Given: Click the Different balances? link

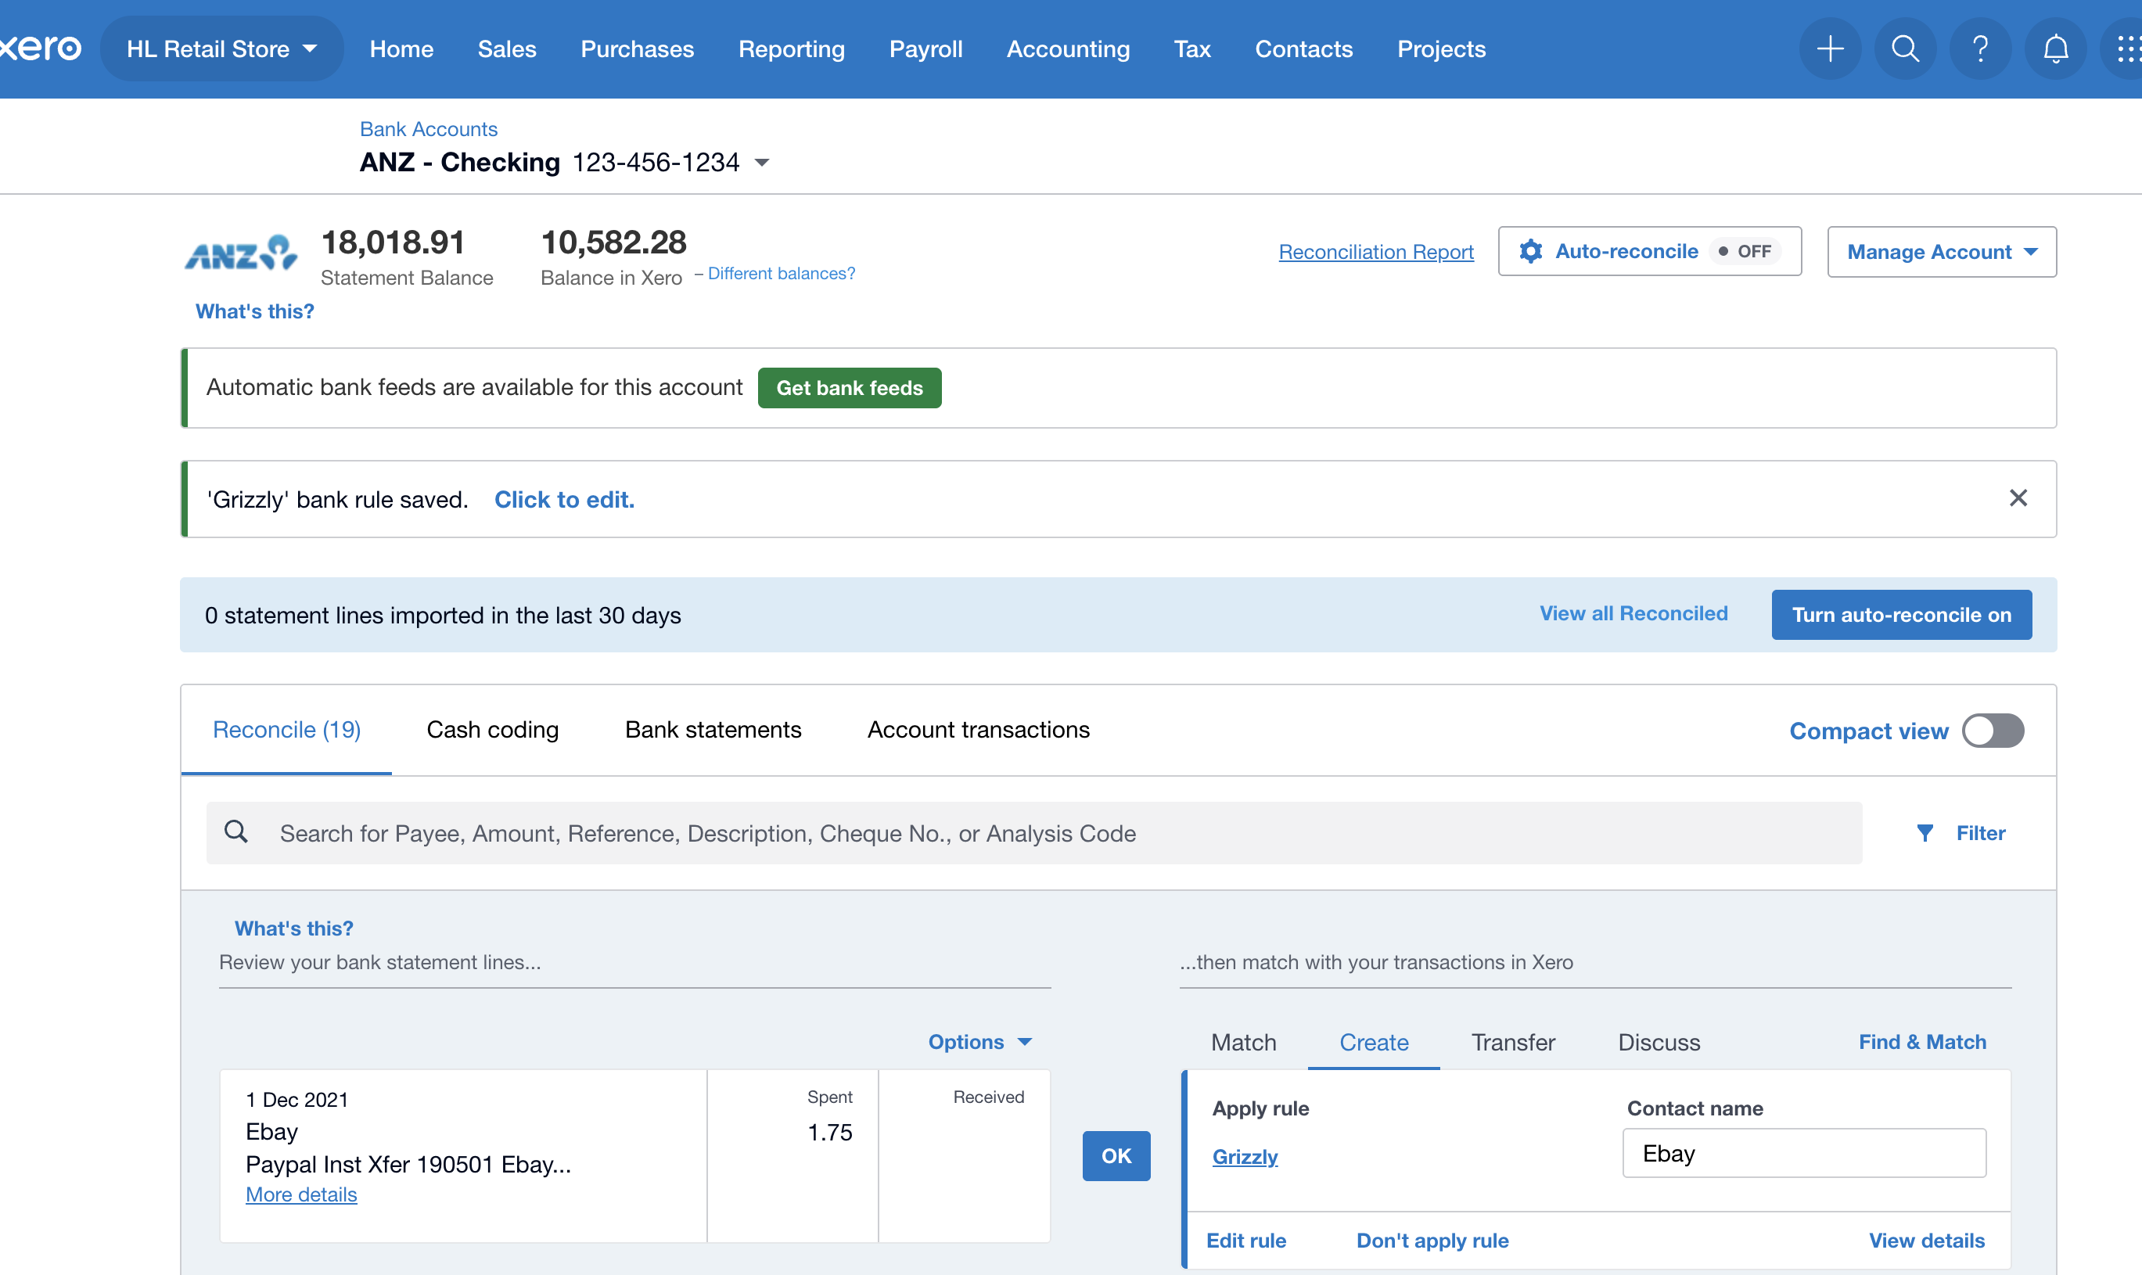Looking at the screenshot, I should coord(780,273).
